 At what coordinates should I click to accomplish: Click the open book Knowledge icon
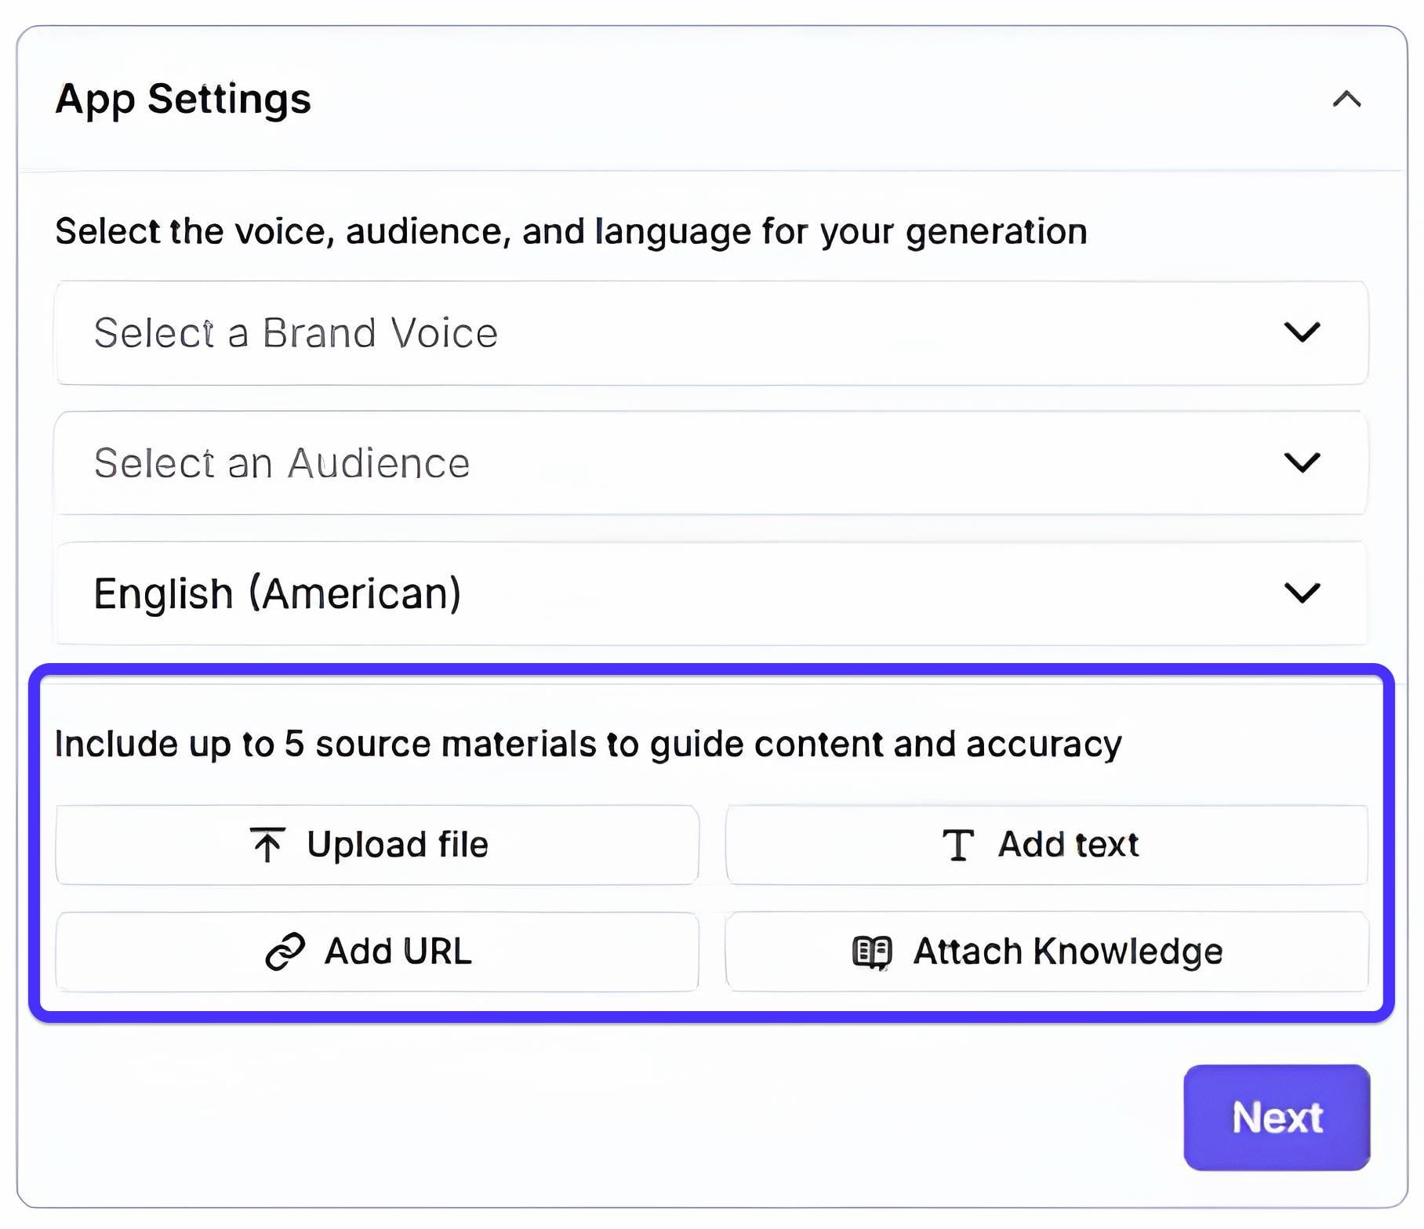point(872,952)
